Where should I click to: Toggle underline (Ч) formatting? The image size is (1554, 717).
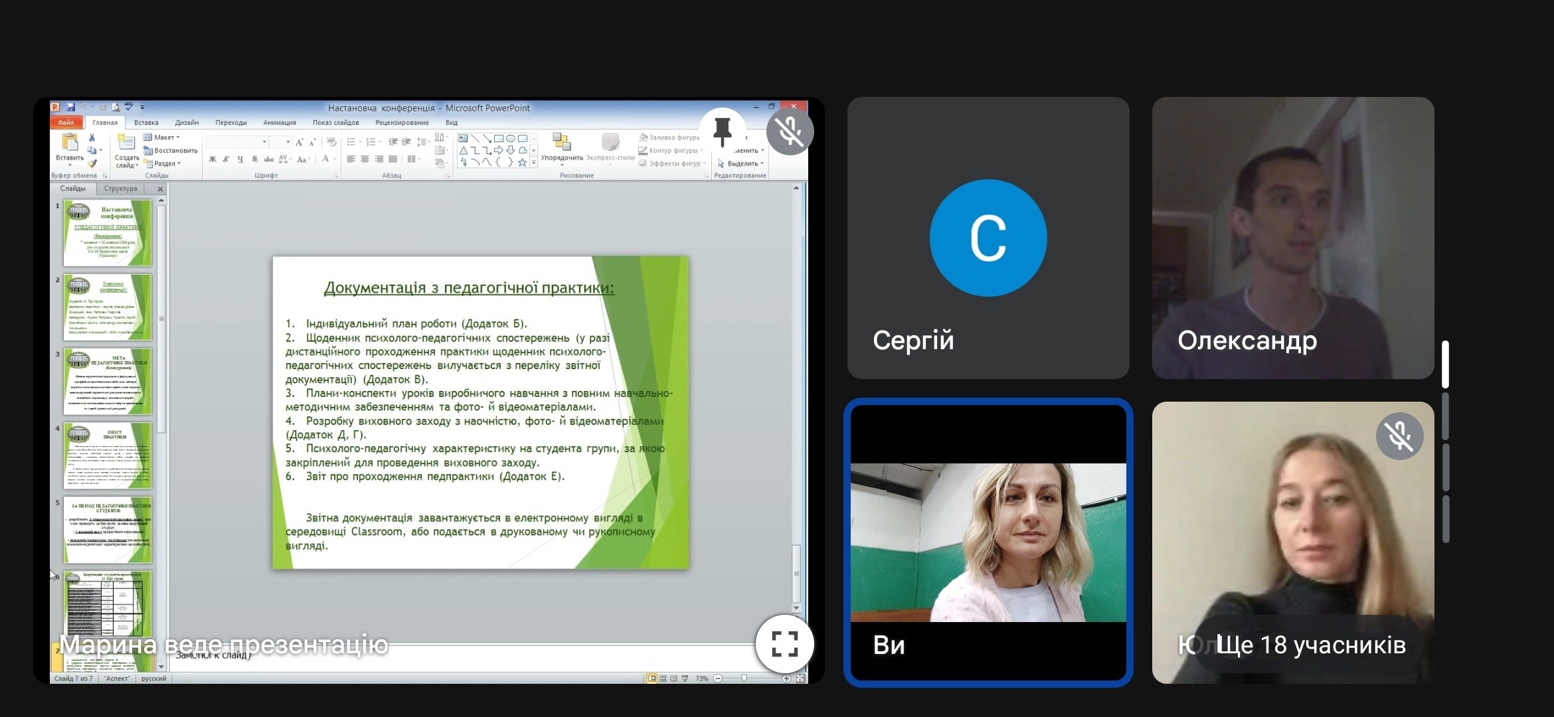240,159
